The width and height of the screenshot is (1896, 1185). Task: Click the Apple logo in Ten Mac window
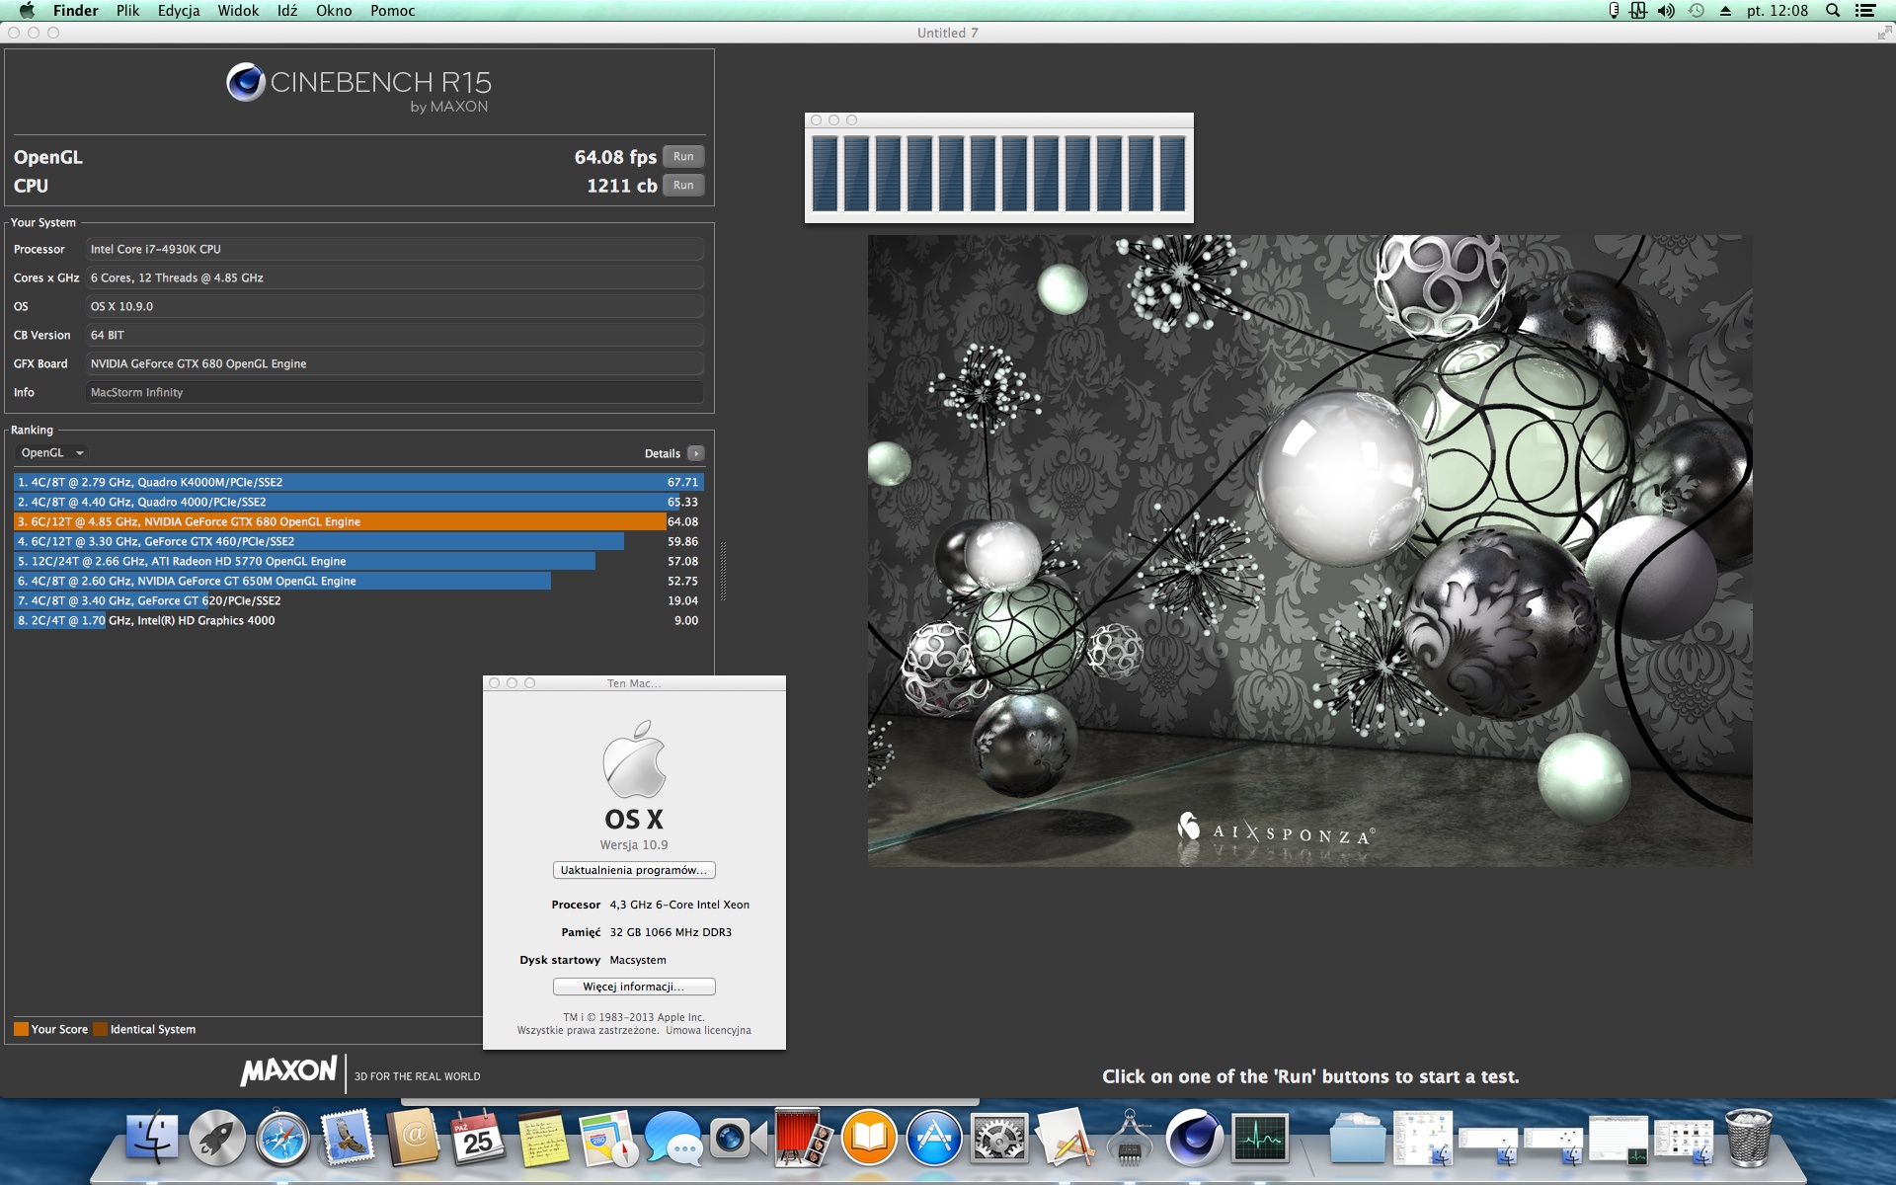[x=634, y=758]
